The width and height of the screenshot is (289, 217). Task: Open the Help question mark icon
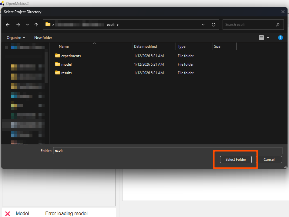(280, 38)
